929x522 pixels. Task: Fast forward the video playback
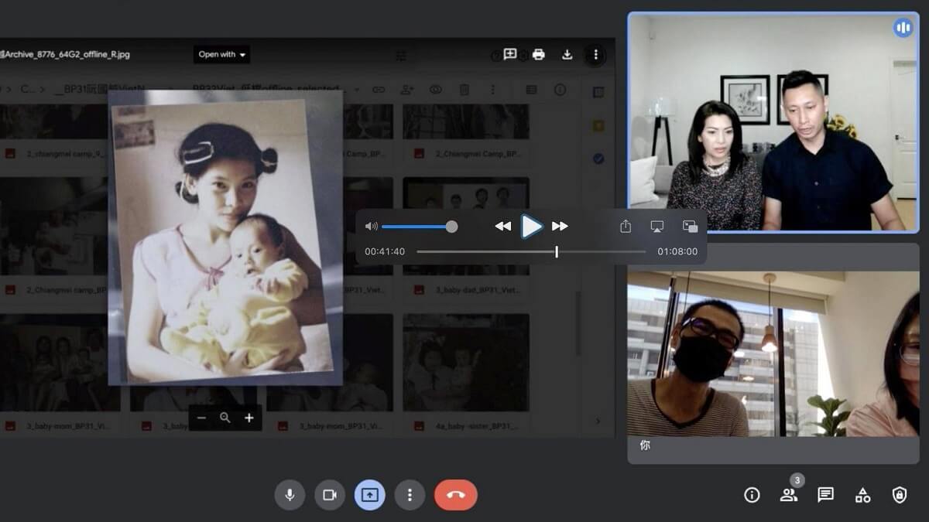560,227
